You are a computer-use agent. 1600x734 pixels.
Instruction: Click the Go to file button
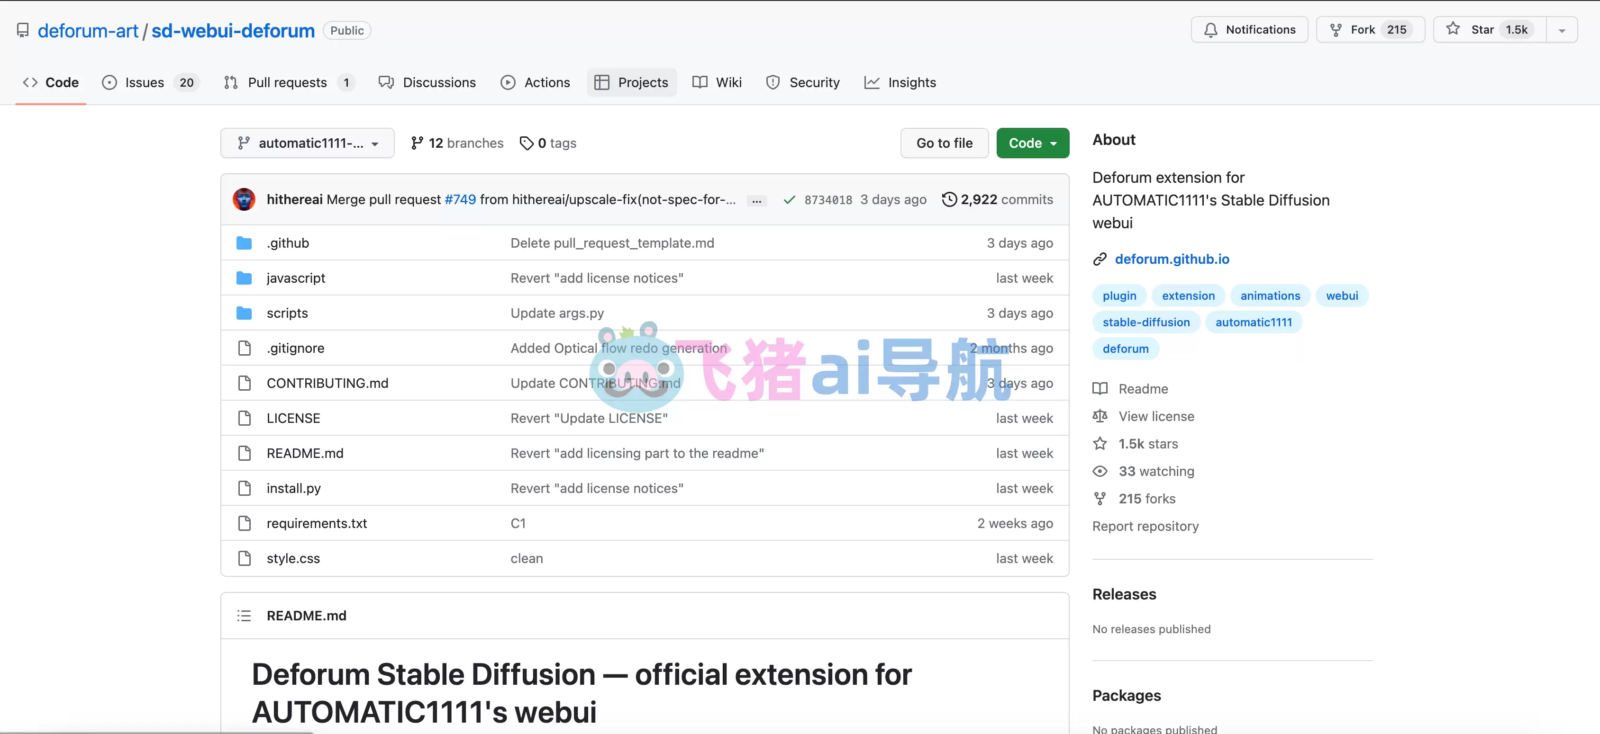tap(944, 143)
